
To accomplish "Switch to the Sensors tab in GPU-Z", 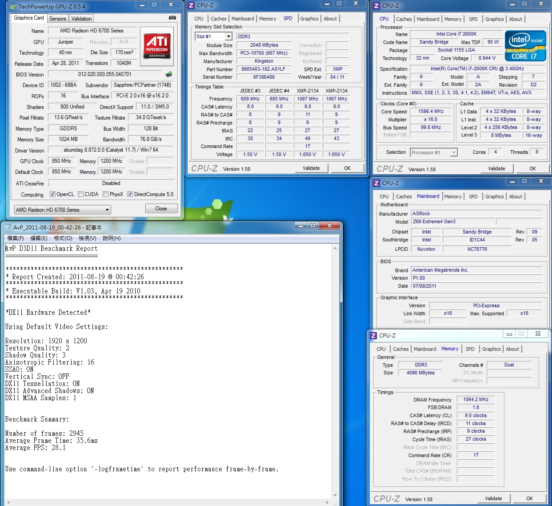I will click(58, 19).
